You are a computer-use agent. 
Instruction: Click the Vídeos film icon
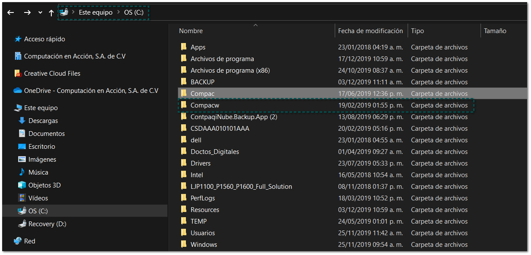[x=22, y=198]
